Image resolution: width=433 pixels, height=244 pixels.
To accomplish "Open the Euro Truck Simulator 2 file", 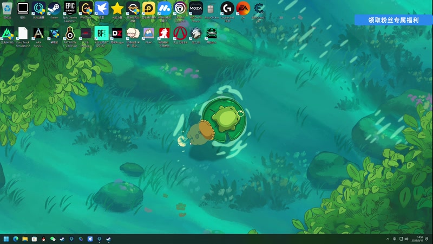I will pyautogui.click(x=23, y=37).
